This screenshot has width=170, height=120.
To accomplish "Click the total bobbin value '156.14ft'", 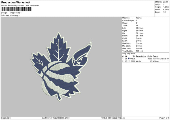I will (x=139, y=51).
